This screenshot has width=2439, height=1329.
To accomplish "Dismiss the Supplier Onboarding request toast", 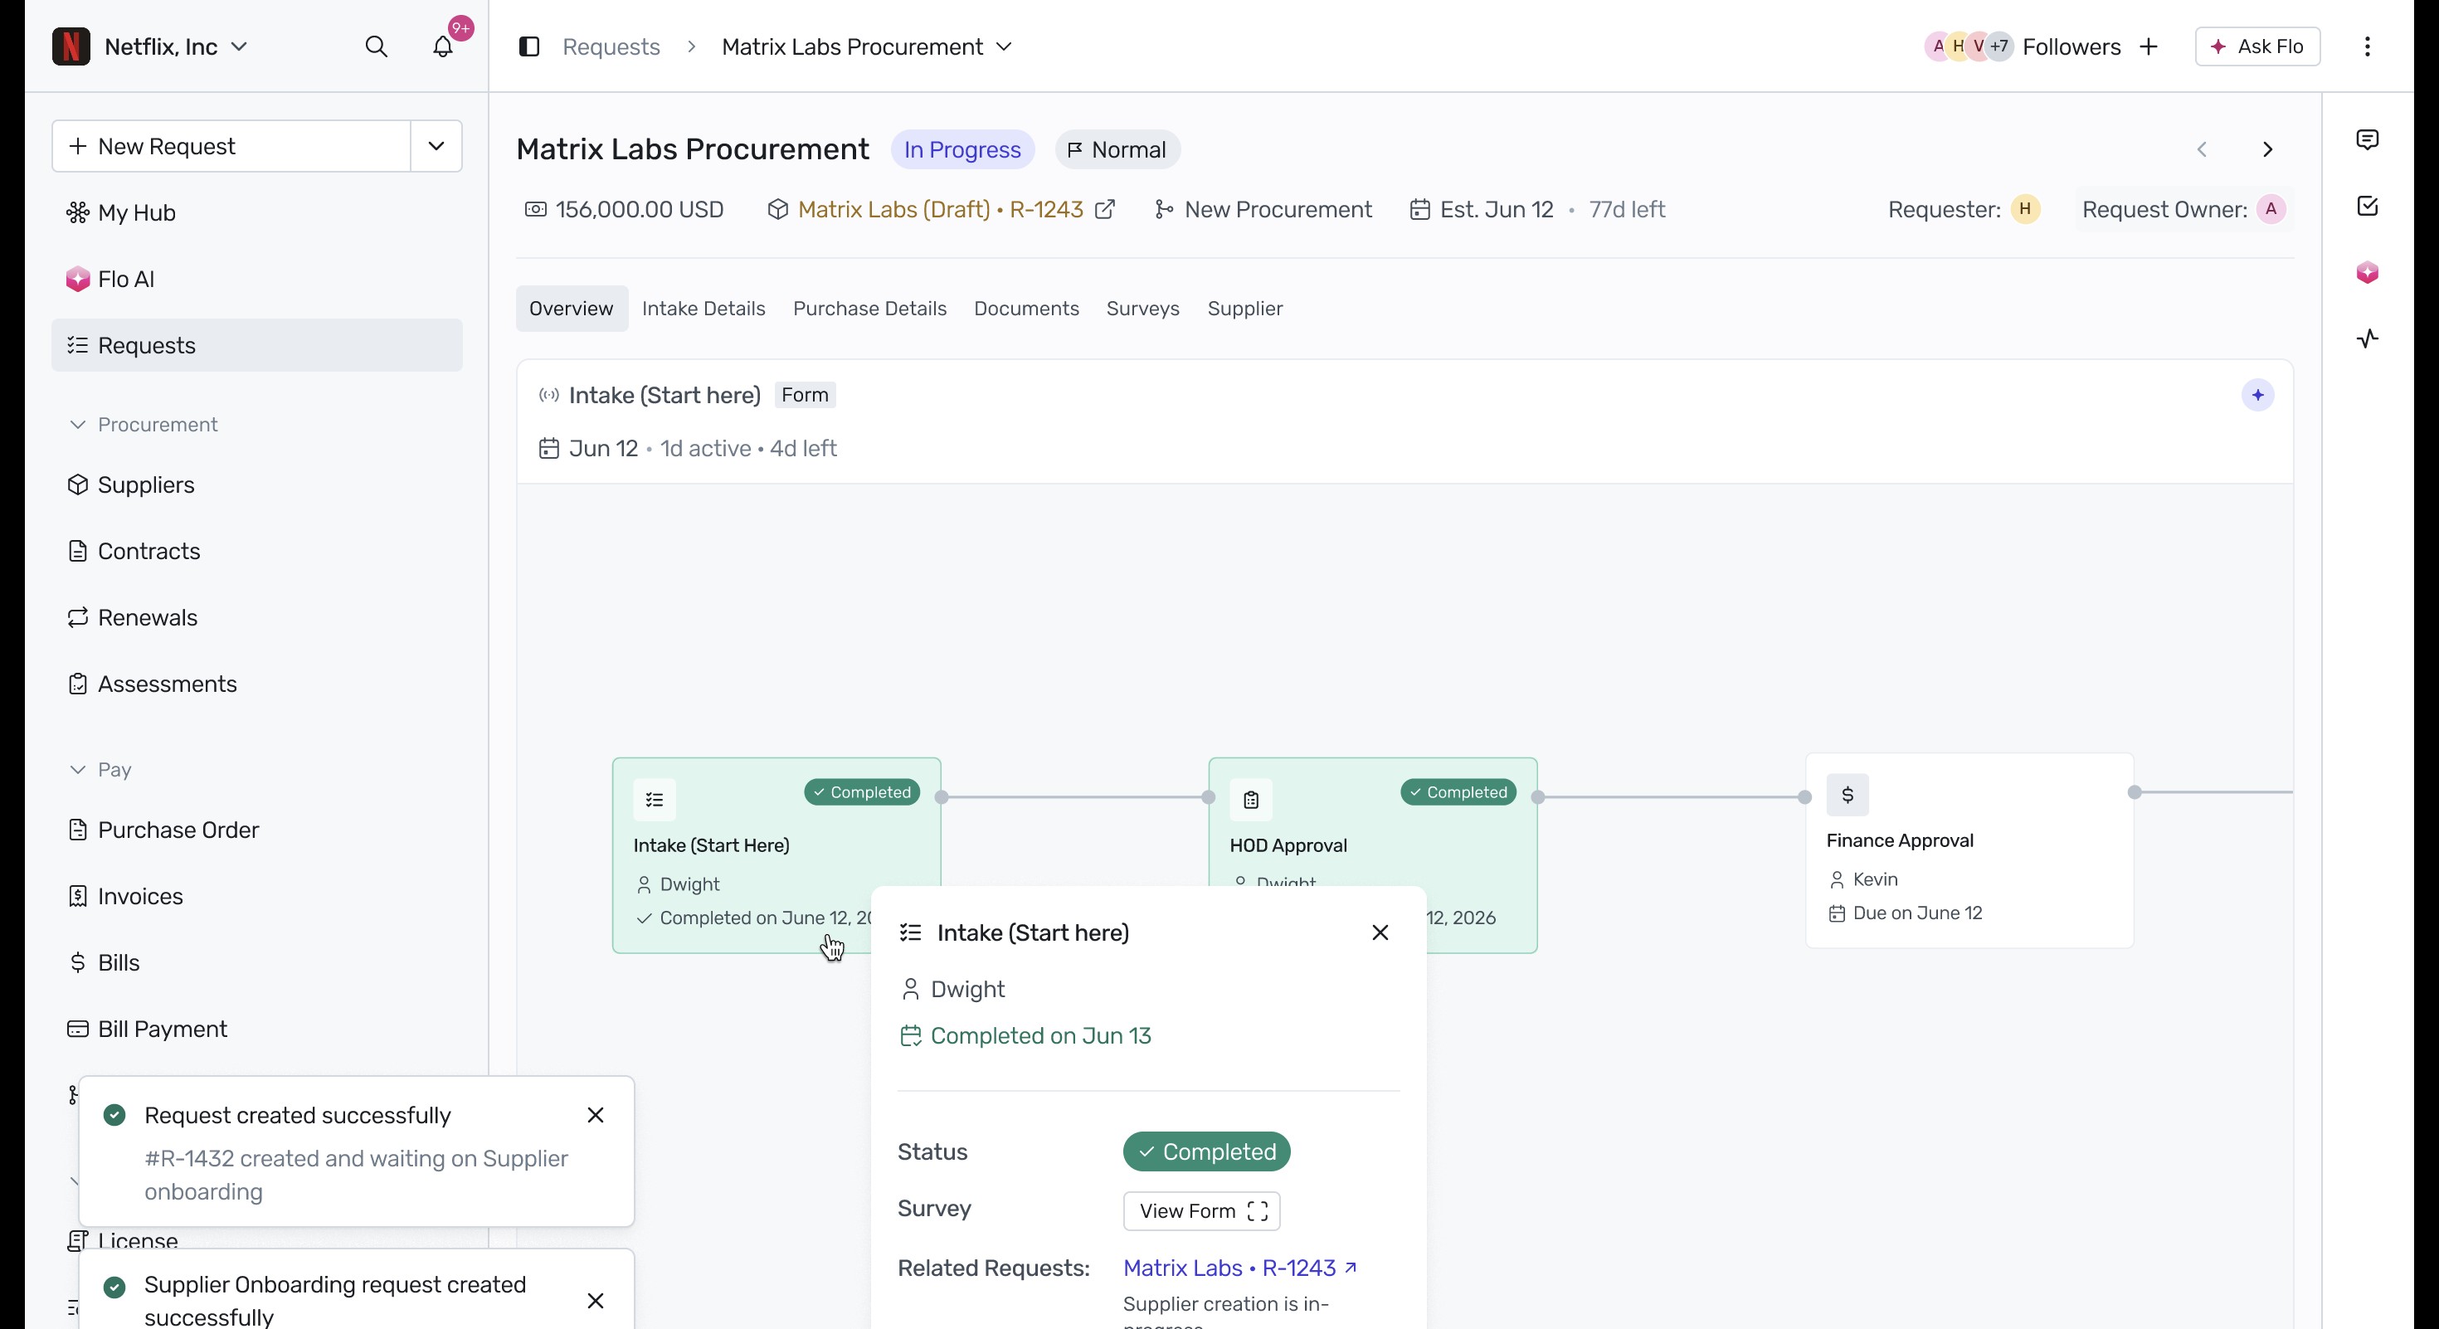I will [596, 1301].
